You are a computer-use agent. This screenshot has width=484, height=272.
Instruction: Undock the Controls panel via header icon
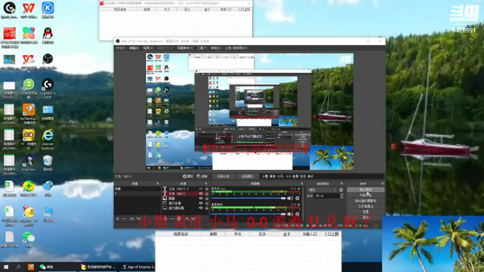tap(382, 184)
